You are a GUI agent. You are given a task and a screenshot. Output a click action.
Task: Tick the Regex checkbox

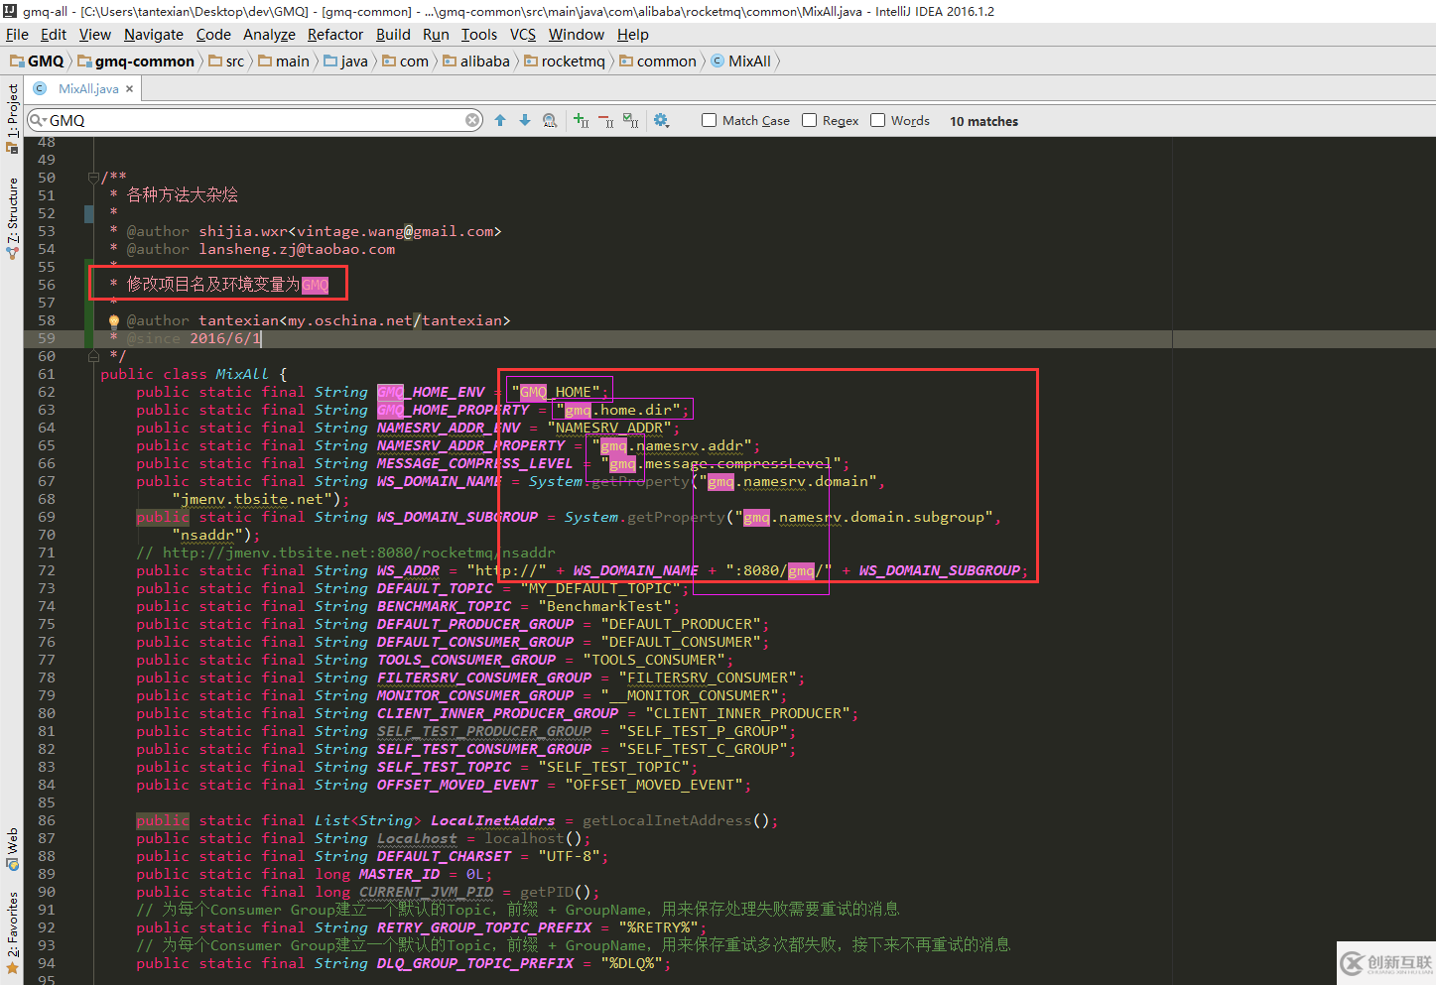tap(810, 121)
